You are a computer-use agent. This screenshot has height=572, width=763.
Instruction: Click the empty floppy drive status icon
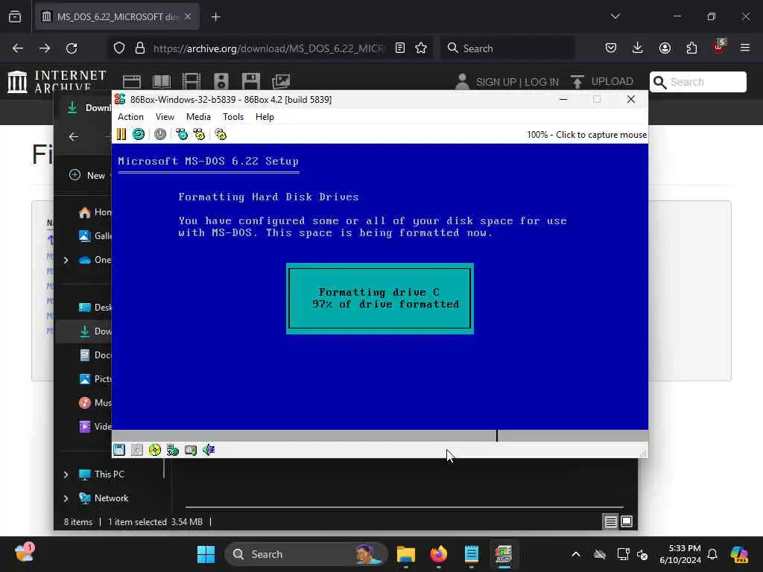click(x=137, y=450)
